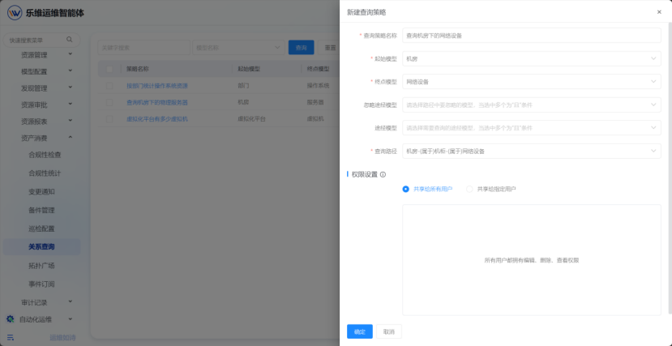672x346 pixels.
Task: Click the info icon next to 权限设置
Action: coord(383,174)
